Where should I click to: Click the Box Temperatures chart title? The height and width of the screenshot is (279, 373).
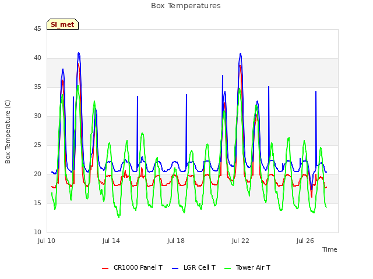pyautogui.click(x=186, y=6)
